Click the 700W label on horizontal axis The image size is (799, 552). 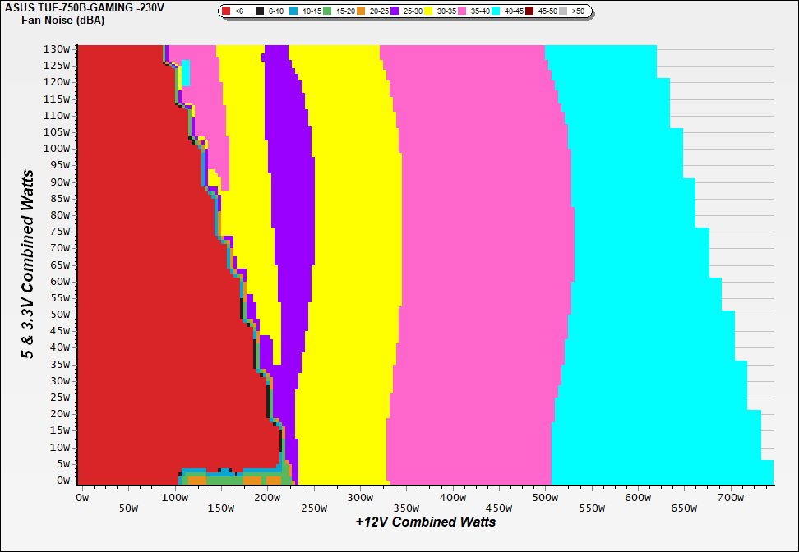(731, 497)
